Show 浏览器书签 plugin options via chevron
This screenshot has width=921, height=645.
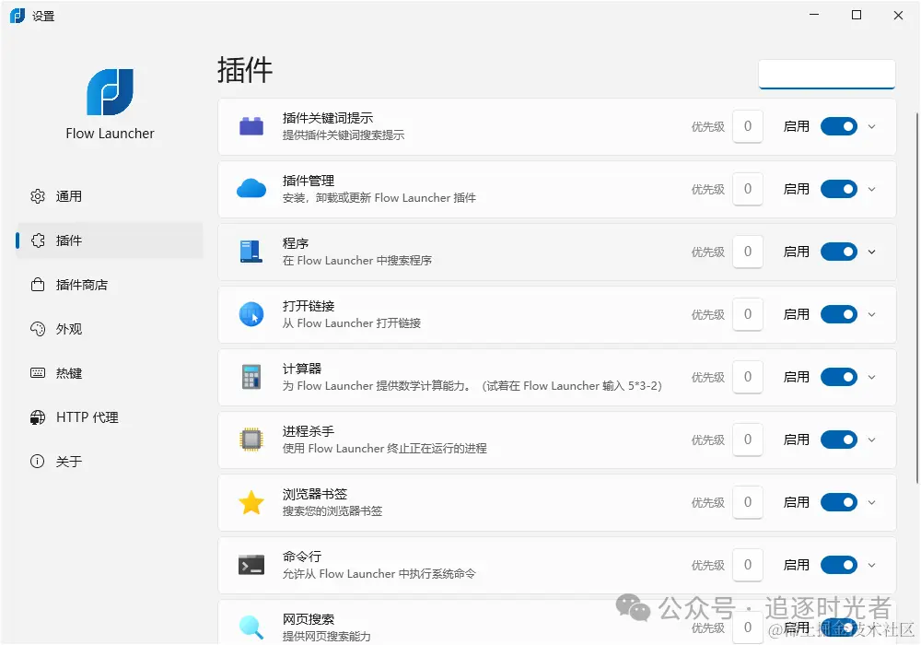pos(871,502)
